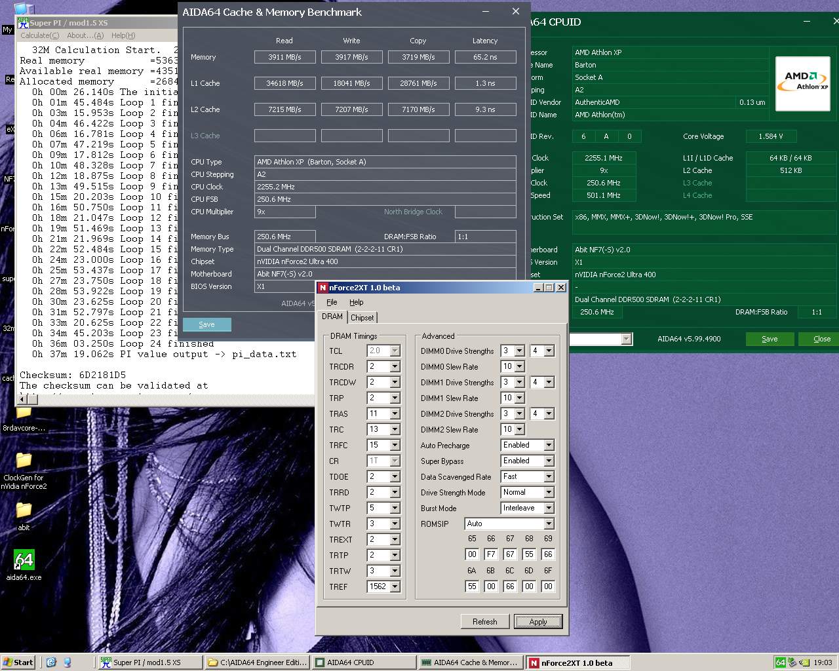Open Super Bypass dropdown
Screen dimensions: 839x671
(x=549, y=461)
